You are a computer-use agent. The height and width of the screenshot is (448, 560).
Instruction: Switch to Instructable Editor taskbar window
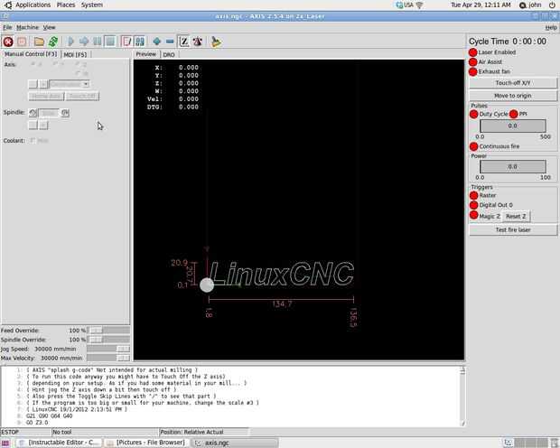60,443
